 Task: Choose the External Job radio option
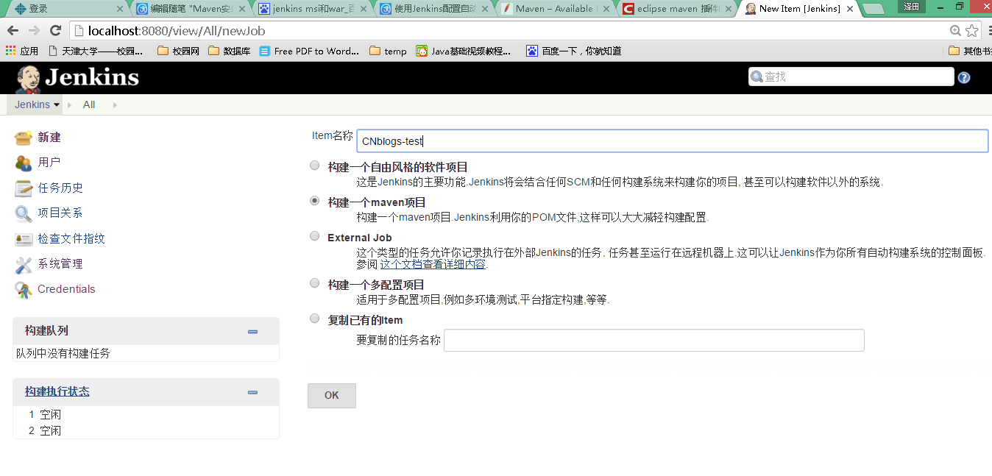315,237
